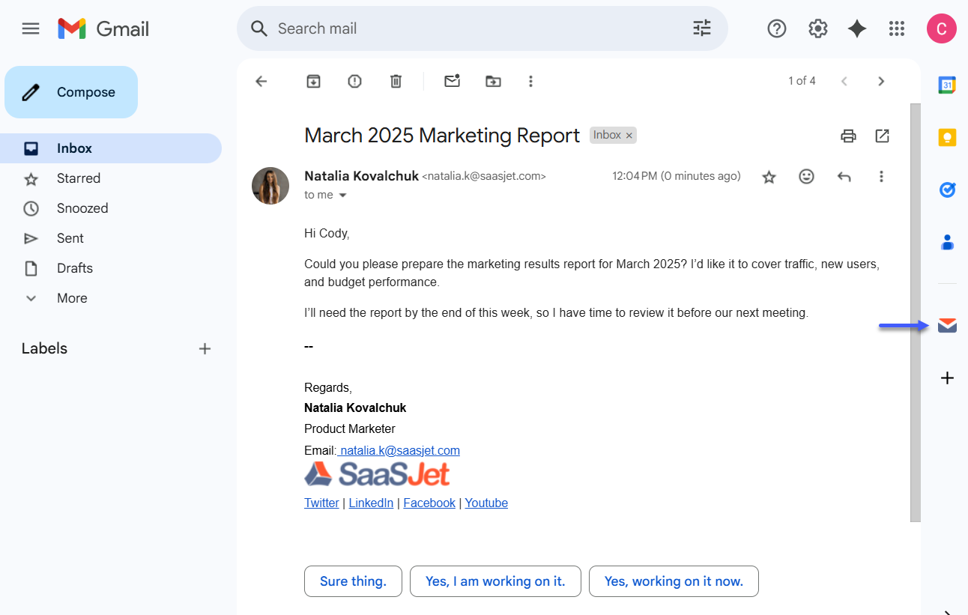Image resolution: width=968 pixels, height=615 pixels.
Task: Click the Compose button
Action: pyautogui.click(x=71, y=92)
